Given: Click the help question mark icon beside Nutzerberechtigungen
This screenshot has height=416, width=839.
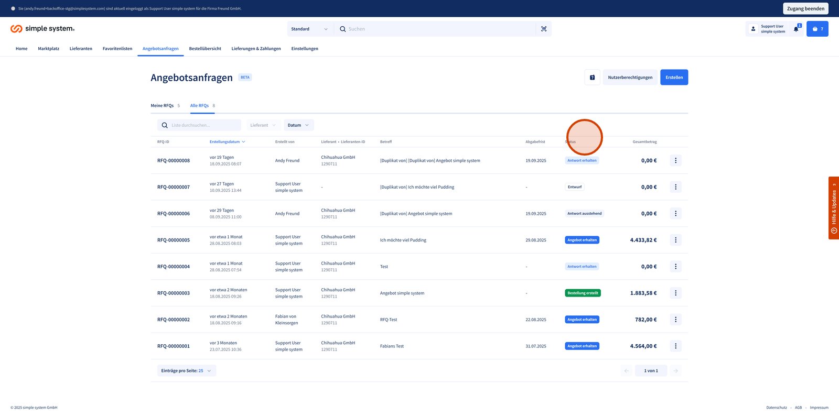Looking at the screenshot, I should (592, 78).
